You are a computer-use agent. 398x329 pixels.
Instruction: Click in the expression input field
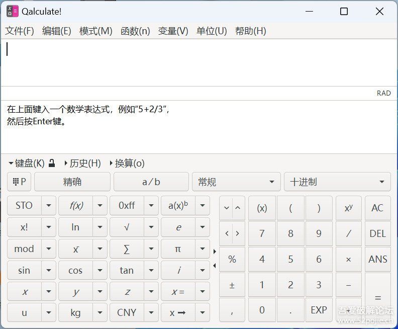pyautogui.click(x=198, y=62)
